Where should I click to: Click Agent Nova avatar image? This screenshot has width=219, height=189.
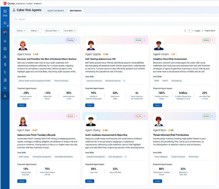[23, 45]
